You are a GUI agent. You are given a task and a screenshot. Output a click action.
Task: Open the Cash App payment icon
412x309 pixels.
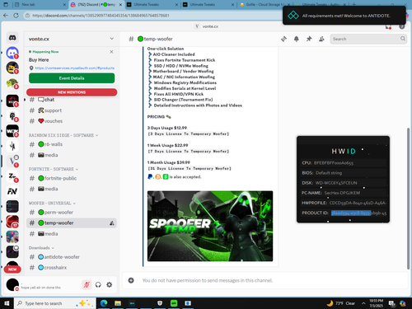pos(166,177)
